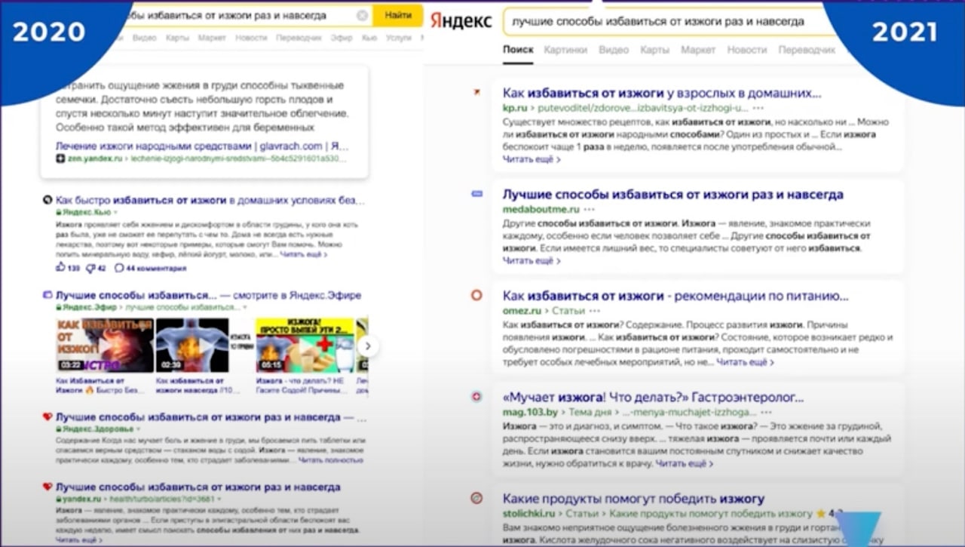Open omez.ru 'рекомендации по питанию' result title
This screenshot has height=547, width=965.
pos(676,295)
